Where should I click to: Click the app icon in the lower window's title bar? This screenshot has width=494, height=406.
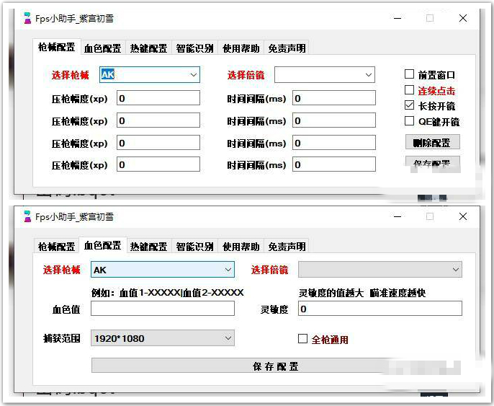(27, 216)
